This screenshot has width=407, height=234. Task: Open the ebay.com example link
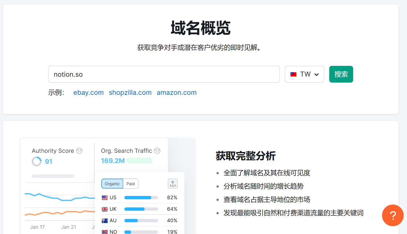click(88, 93)
